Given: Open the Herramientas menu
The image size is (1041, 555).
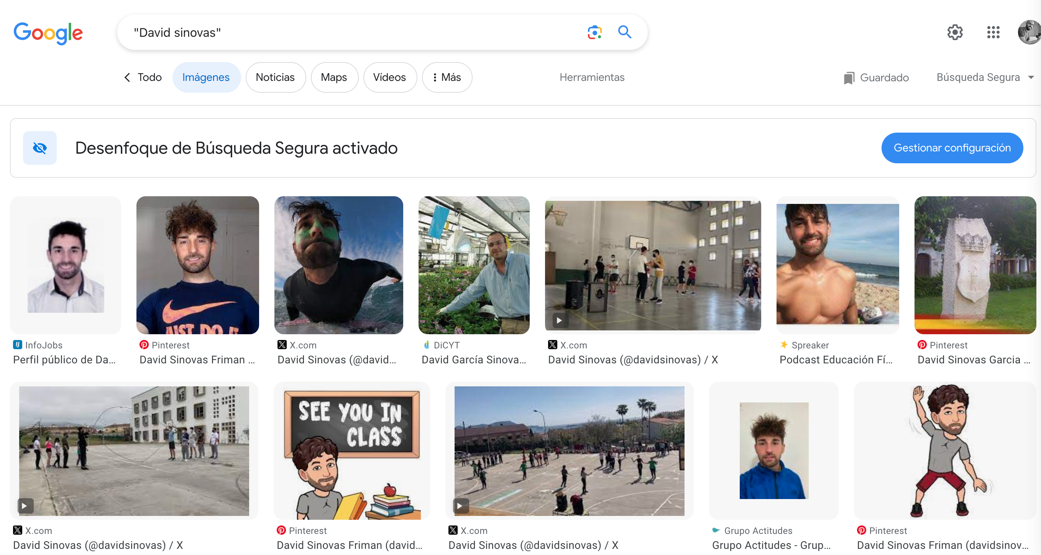Looking at the screenshot, I should 592,77.
